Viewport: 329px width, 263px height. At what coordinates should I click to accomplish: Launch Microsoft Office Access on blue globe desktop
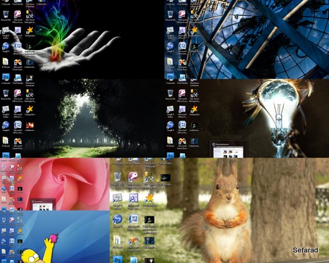coord(182,14)
